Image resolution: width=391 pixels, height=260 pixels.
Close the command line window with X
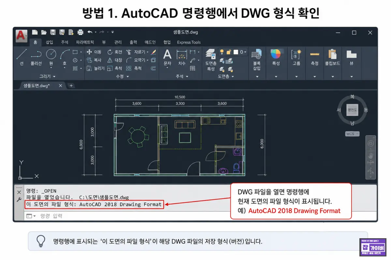(19, 192)
